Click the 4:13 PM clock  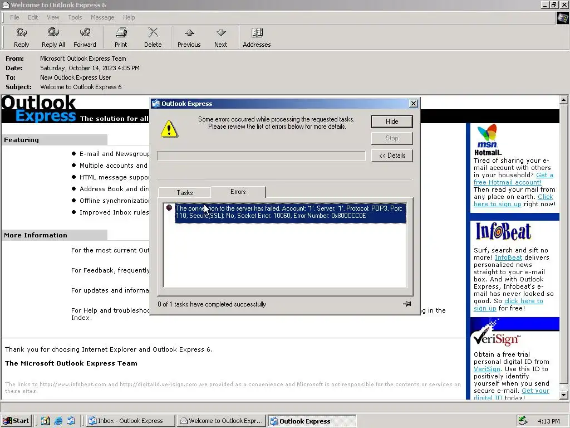548,421
